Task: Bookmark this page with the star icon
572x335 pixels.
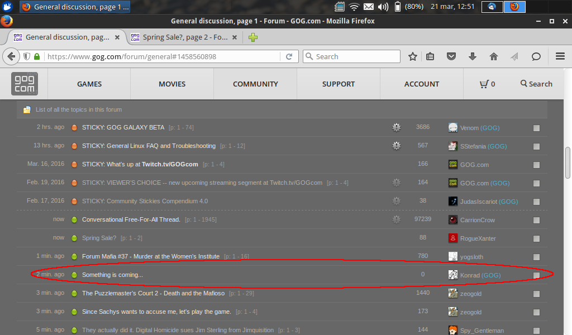Action: (413, 56)
